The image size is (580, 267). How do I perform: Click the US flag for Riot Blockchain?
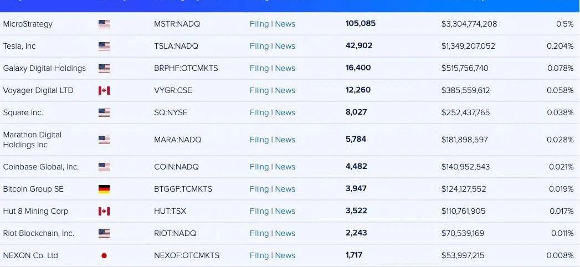click(x=104, y=233)
